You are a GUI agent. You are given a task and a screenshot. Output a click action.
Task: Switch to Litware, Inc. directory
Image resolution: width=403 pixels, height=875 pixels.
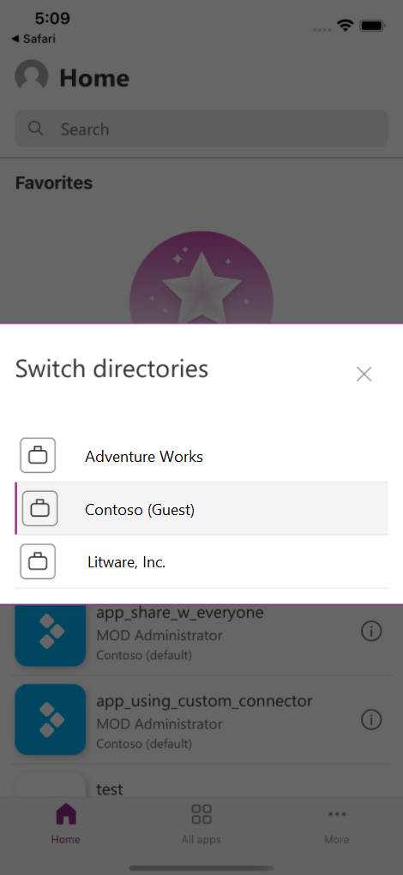pyautogui.click(x=201, y=562)
